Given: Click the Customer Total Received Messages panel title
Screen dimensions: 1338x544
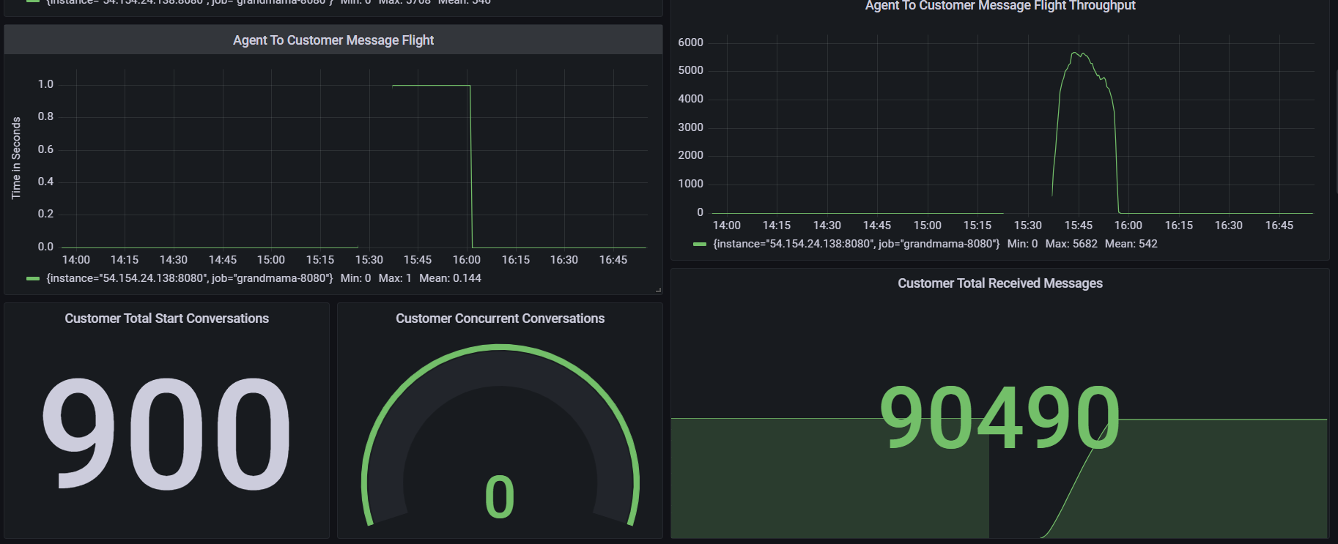Looking at the screenshot, I should [x=999, y=283].
